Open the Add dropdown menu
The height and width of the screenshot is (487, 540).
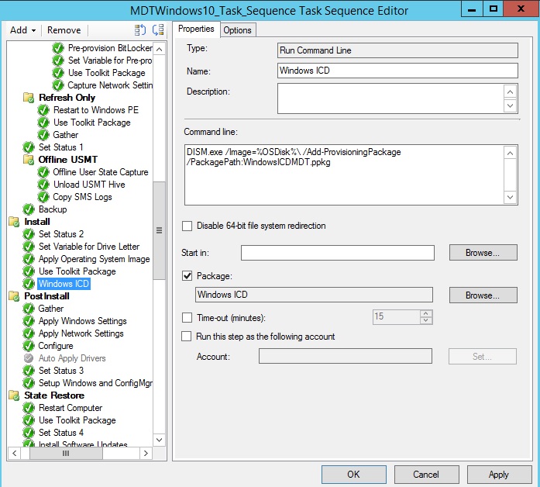pyautogui.click(x=22, y=30)
